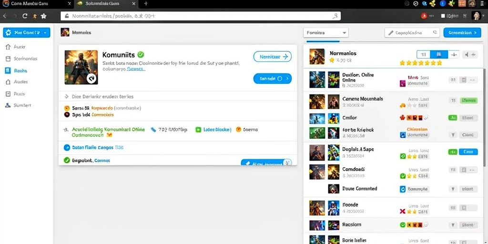Close the second browser tab
The height and width of the screenshot is (244, 488).
134,4
